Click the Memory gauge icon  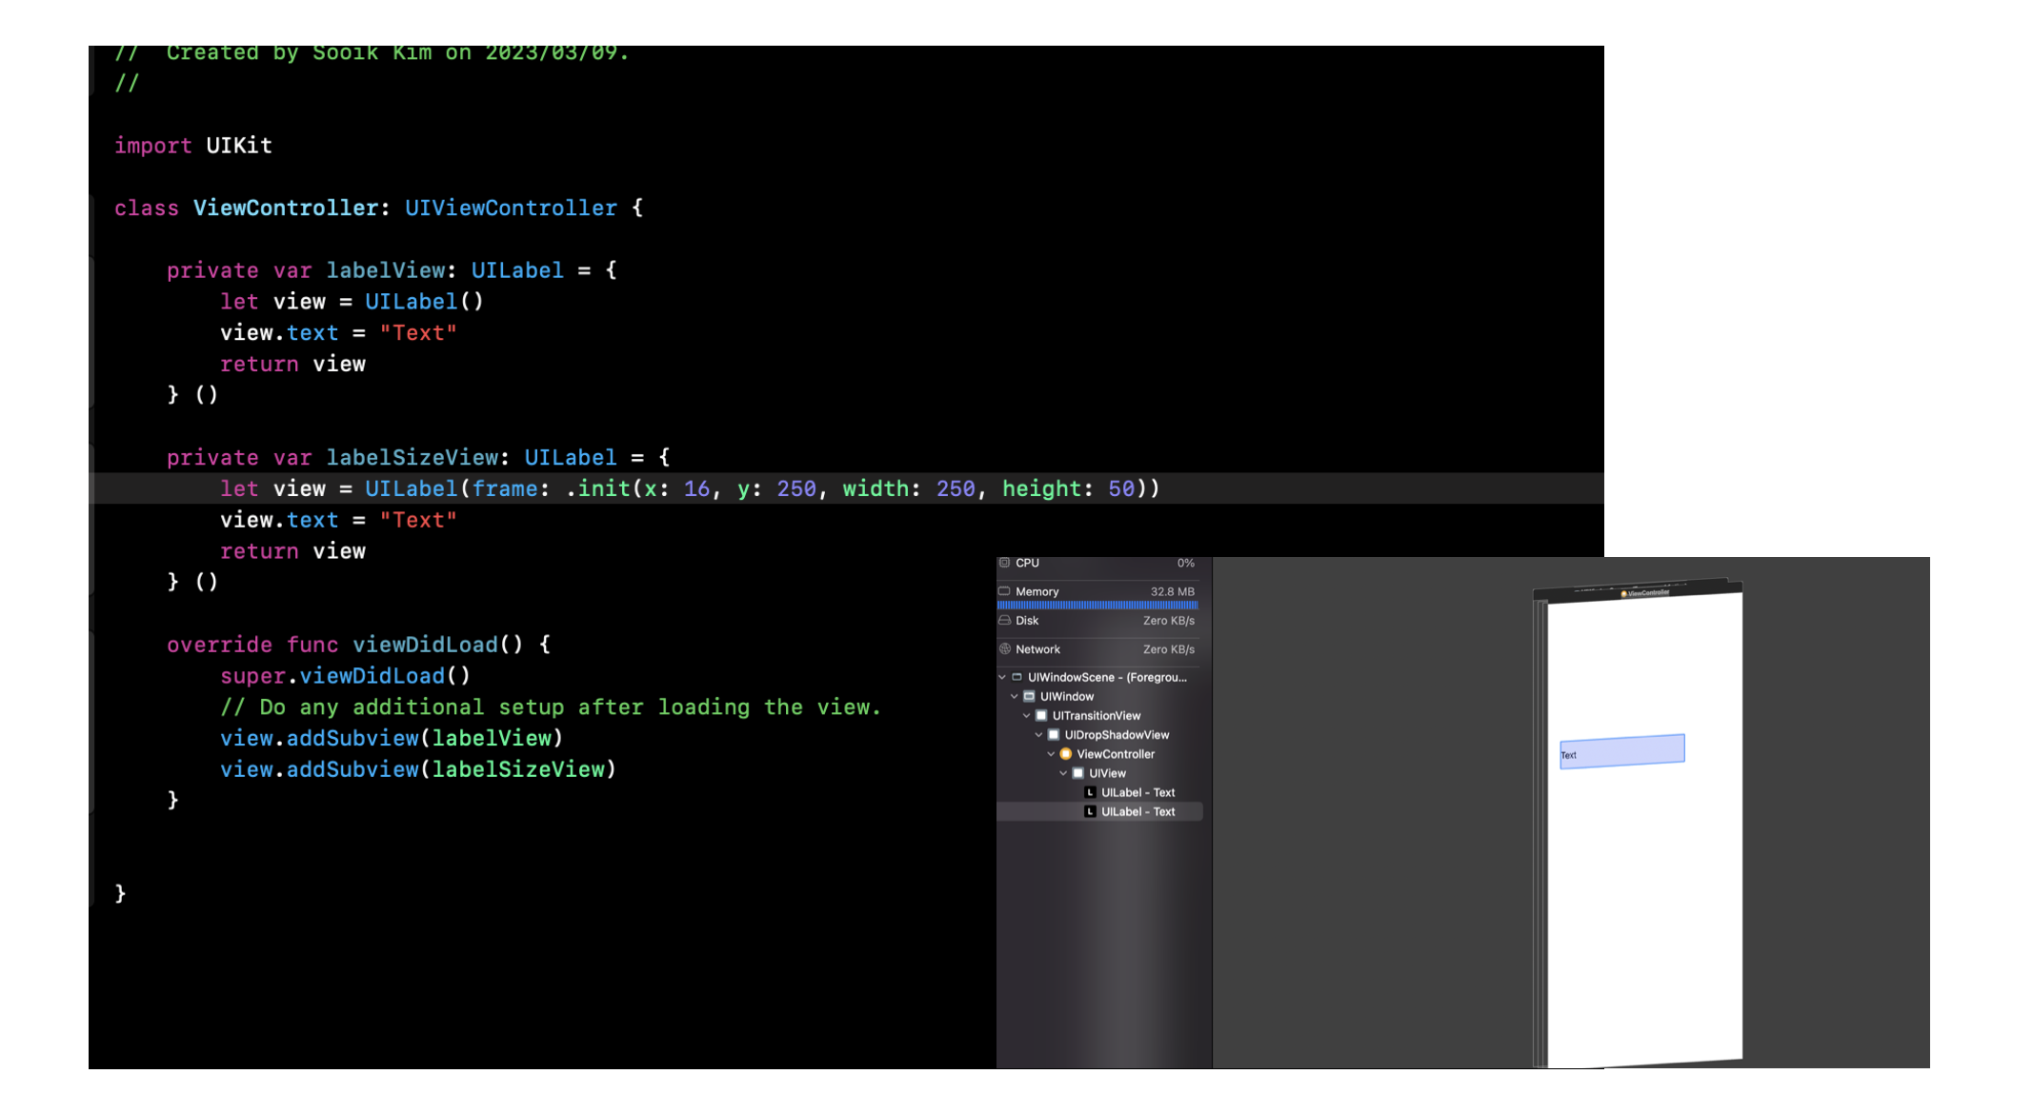(1004, 591)
